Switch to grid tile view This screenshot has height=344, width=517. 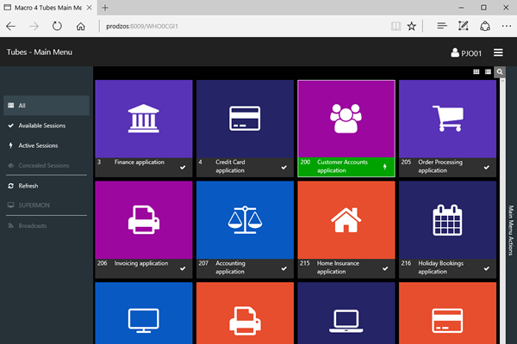477,71
